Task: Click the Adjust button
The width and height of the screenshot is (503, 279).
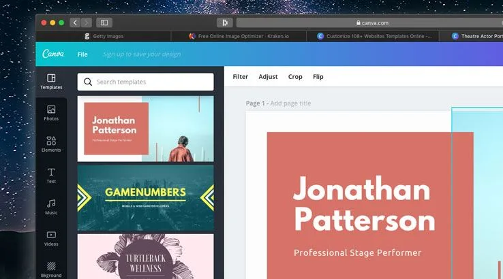Action: [268, 77]
